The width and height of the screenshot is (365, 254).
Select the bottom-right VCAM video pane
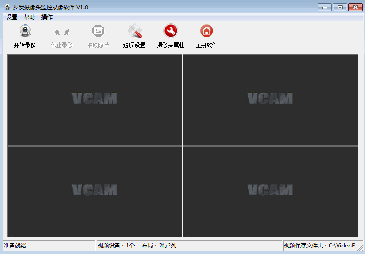[x=270, y=192]
